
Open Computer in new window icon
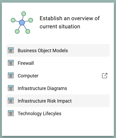tap(105, 76)
